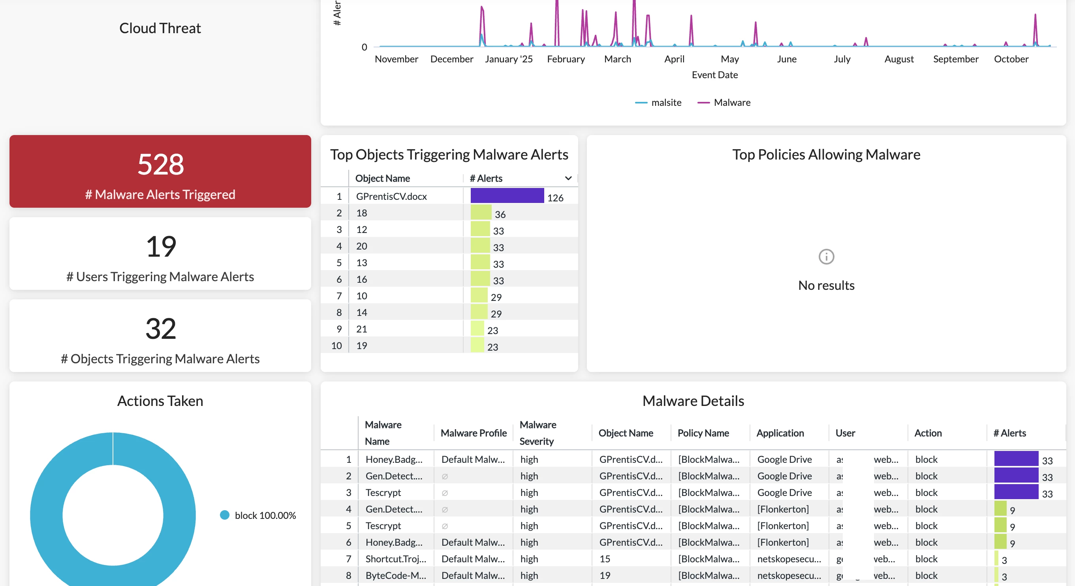The image size is (1075, 586).
Task: Sort by the Application column header
Action: [780, 433]
